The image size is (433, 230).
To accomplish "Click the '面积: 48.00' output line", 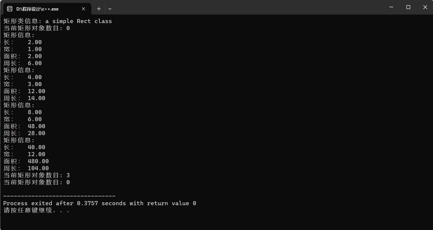I will coord(24,126).
